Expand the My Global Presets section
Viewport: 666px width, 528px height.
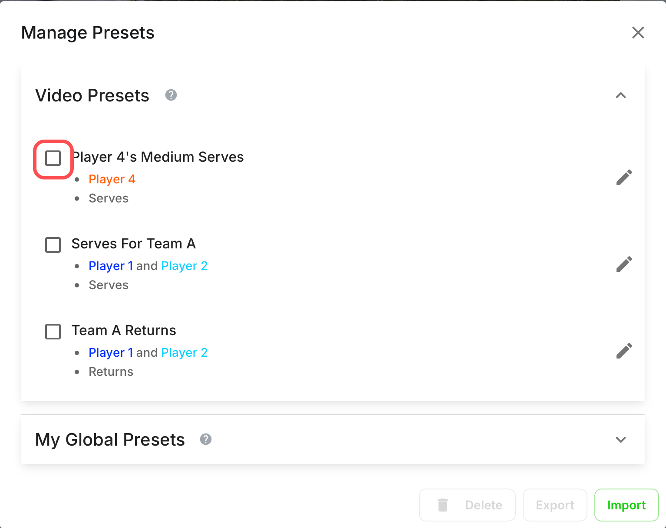[x=621, y=440]
